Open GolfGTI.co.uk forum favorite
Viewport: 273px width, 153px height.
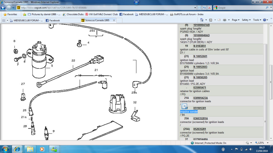tap(187, 14)
